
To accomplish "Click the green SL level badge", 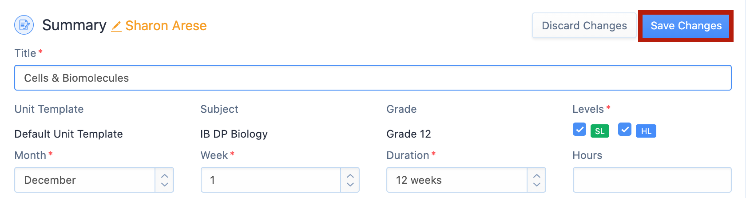I will 599,131.
